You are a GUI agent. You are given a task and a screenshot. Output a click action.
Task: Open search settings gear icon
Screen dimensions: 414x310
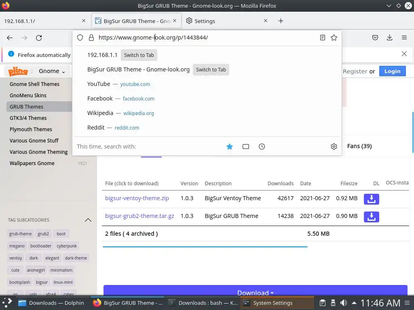click(x=334, y=147)
